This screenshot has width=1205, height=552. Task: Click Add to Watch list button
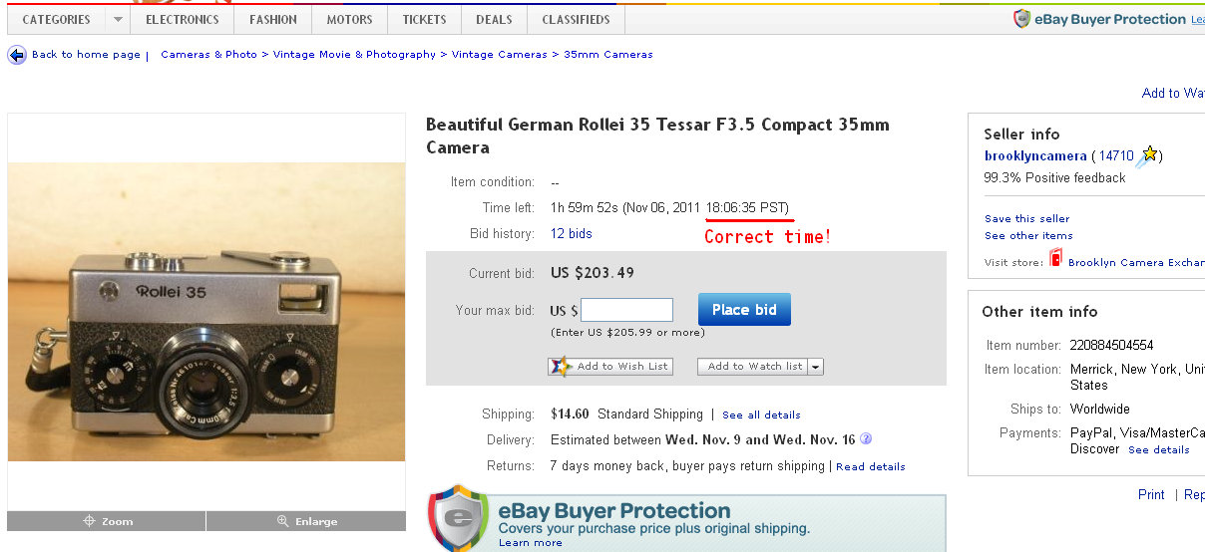click(x=754, y=367)
